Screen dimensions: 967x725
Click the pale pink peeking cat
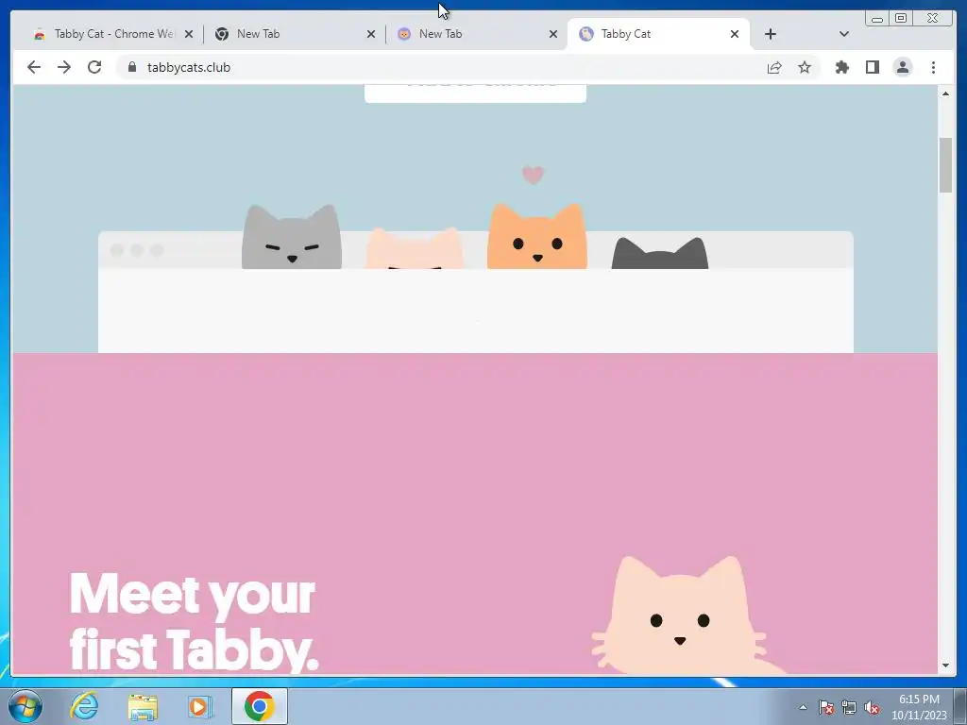point(415,248)
